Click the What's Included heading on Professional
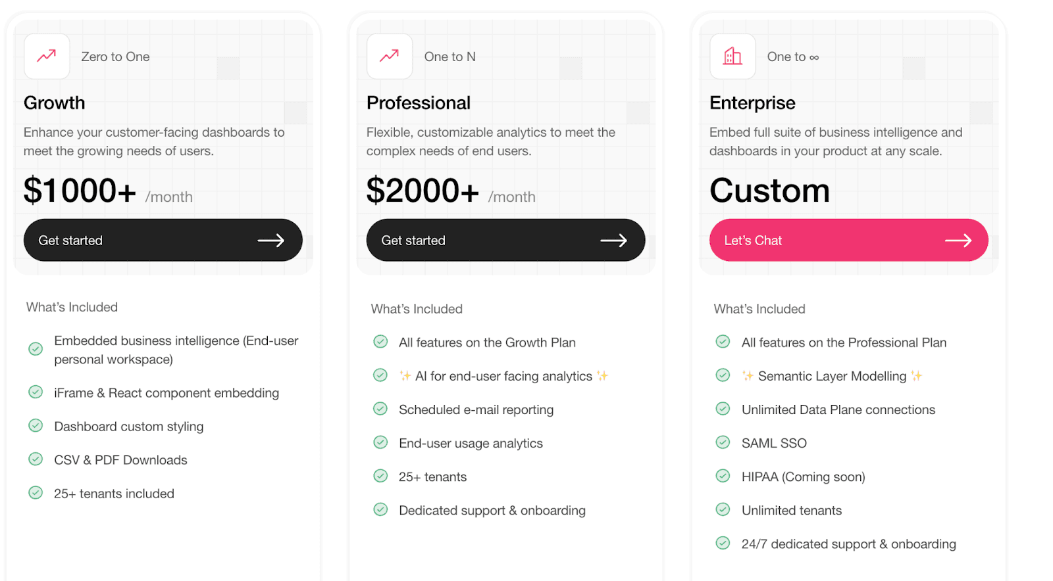The width and height of the screenshot is (1053, 581). tap(417, 308)
